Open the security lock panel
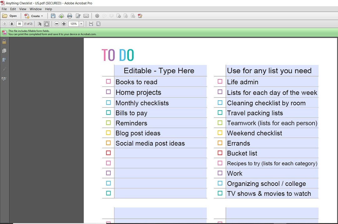Viewport: 338px width, 224px height. (4, 41)
